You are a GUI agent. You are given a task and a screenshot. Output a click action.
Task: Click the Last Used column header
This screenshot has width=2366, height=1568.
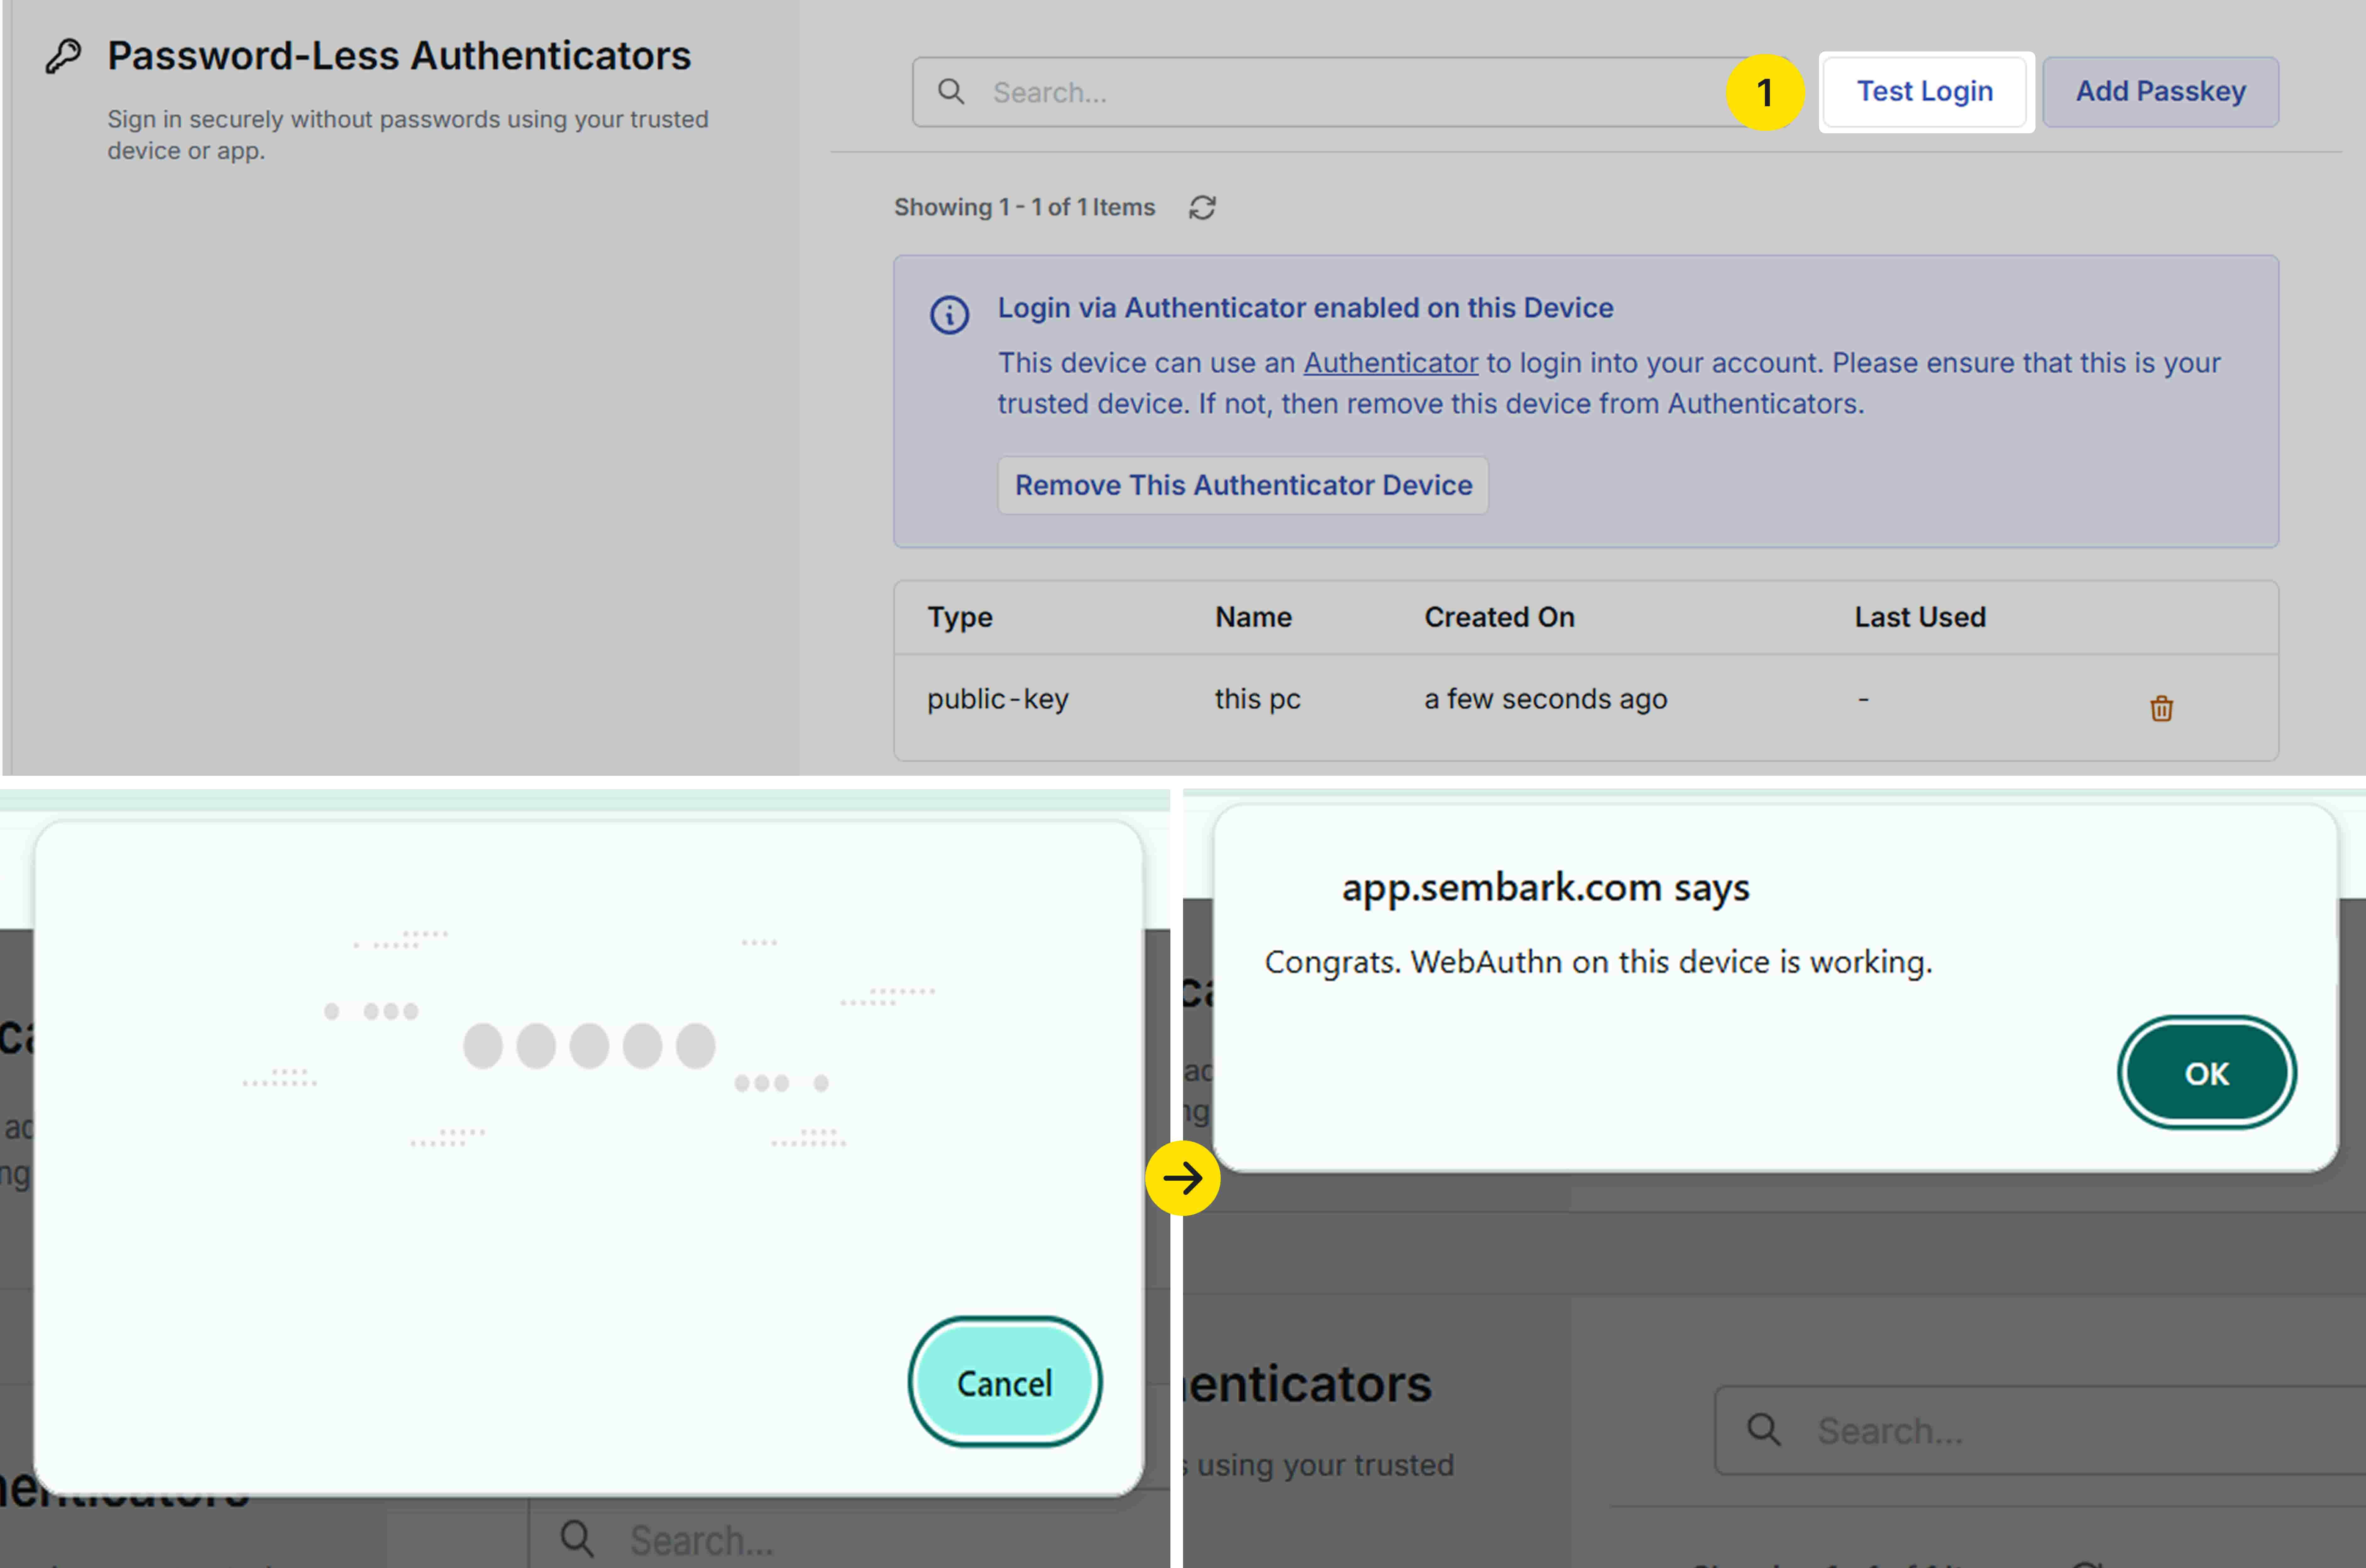(x=1920, y=617)
